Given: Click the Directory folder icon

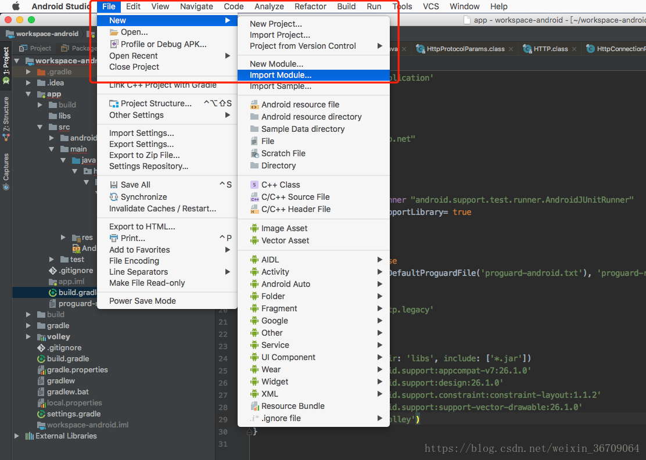Looking at the screenshot, I should tap(254, 166).
